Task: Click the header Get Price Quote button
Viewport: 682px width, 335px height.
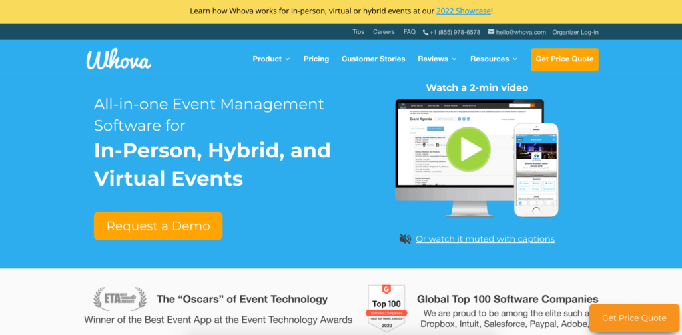Action: 565,59
